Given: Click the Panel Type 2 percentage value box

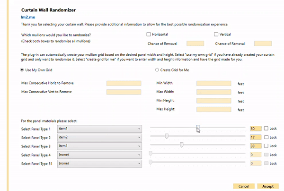Looking at the screenshot, I should tap(255, 137).
